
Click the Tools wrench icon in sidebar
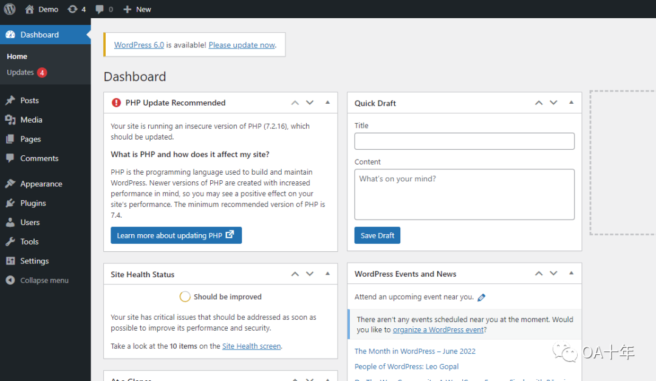click(10, 241)
